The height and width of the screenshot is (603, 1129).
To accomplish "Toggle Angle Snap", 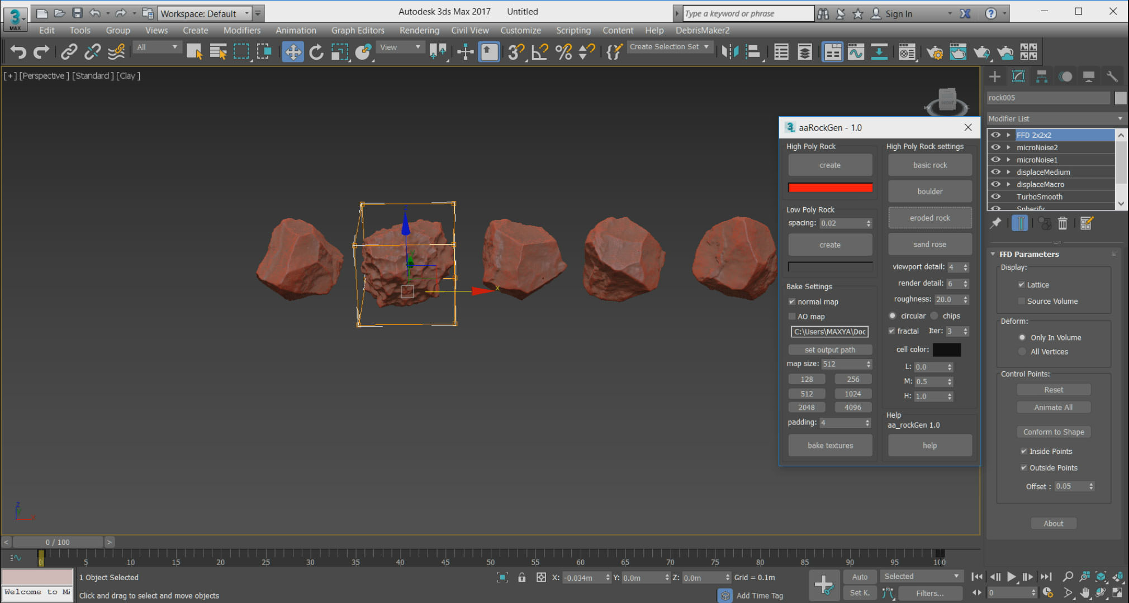I will (539, 52).
